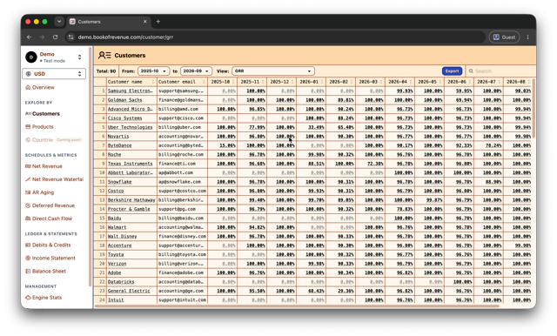Image resolution: width=557 pixels, height=336 pixels.
Task: Open 2025-10 column header menu
Action: pos(233,82)
